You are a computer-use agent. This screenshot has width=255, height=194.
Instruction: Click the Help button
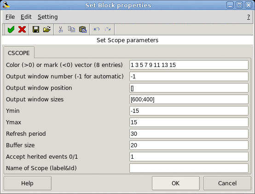(28, 183)
